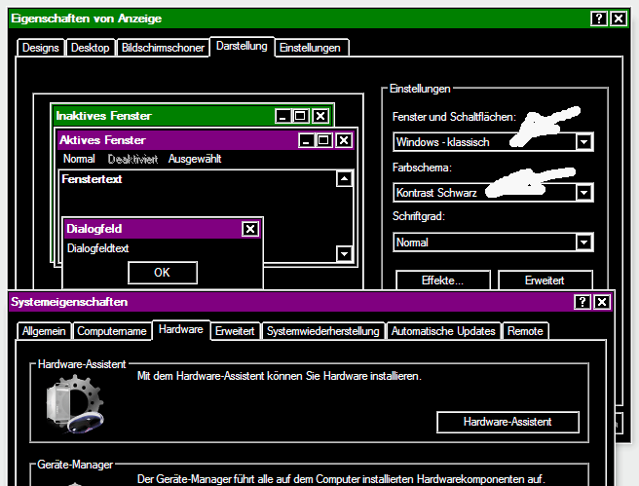Viewport: 639px width, 486px height.
Task: Switch to the Bildschirmschoner tab
Action: (163, 48)
